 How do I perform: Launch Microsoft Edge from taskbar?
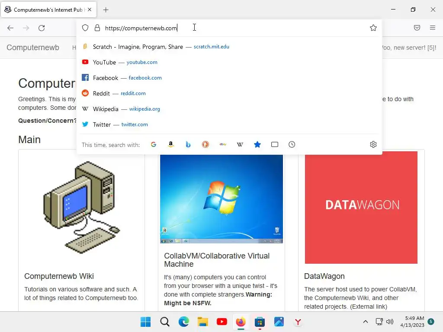(x=184, y=322)
